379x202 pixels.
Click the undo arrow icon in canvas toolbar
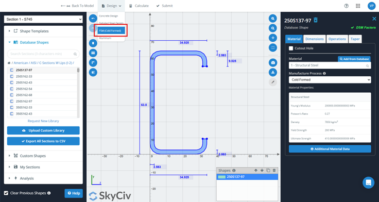(93, 19)
